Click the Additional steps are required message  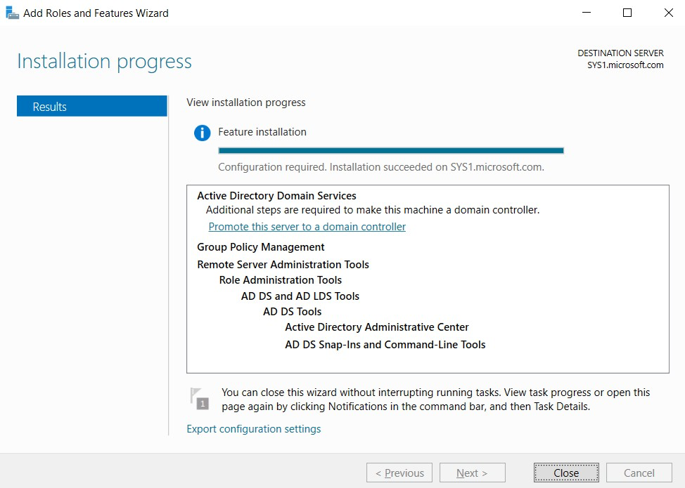373,210
